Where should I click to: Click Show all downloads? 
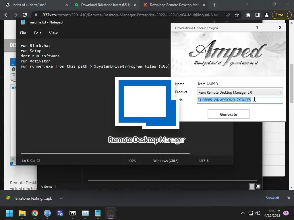click(x=272, y=198)
